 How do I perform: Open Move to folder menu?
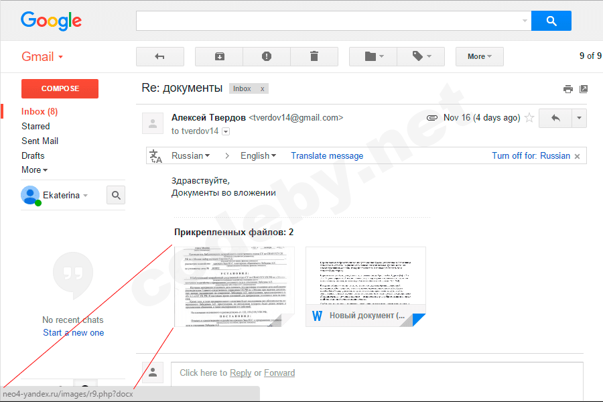click(x=373, y=56)
